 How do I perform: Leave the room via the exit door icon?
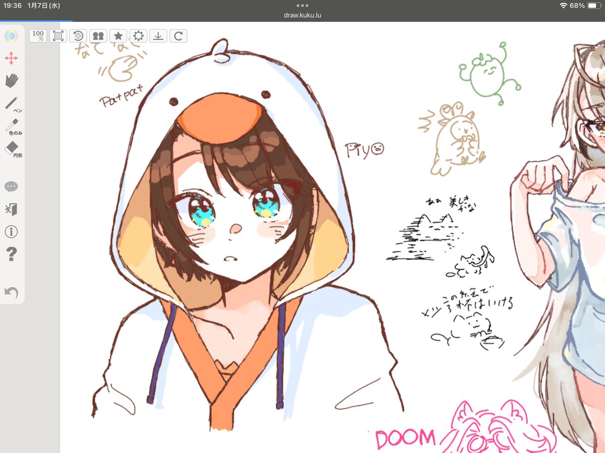[11, 209]
